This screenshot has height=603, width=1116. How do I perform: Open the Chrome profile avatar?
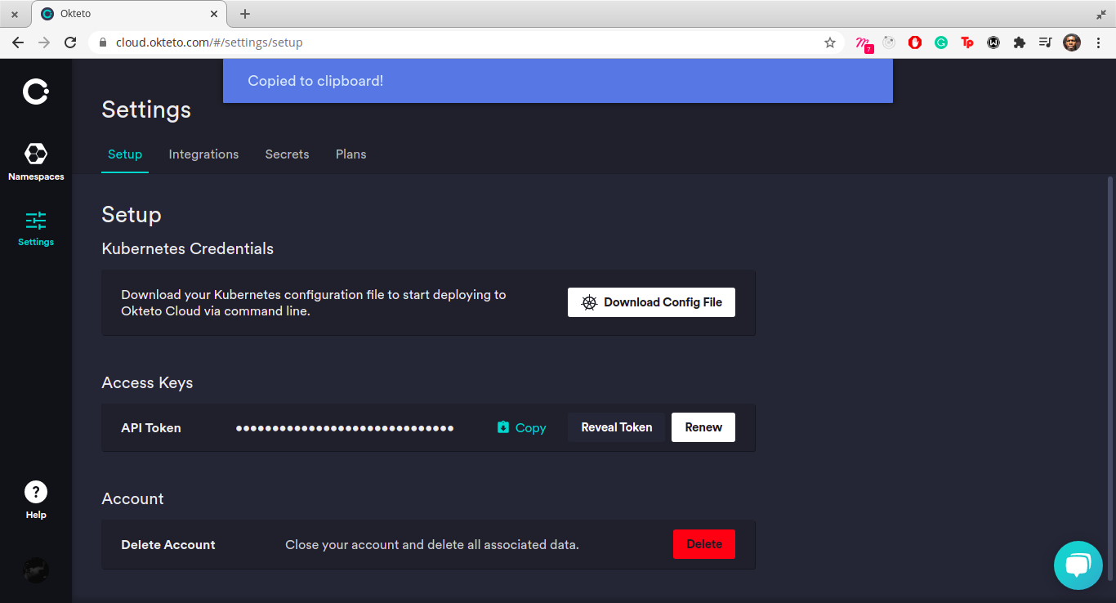1072,42
